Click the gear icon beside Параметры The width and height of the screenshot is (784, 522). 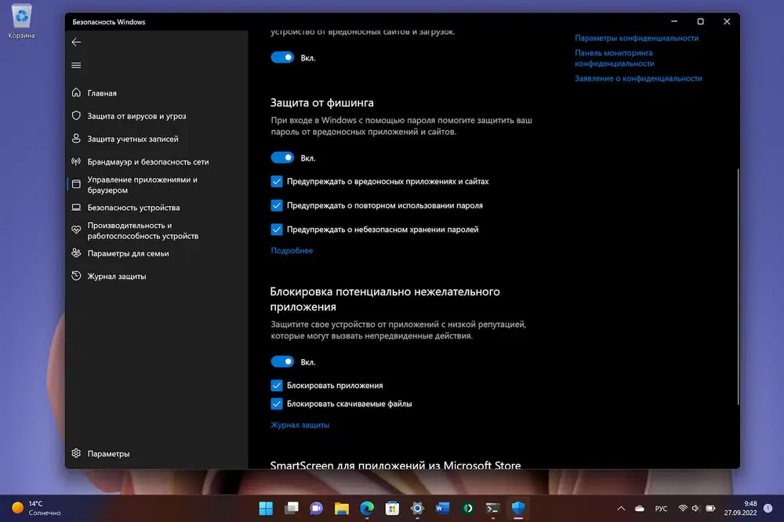(x=76, y=454)
